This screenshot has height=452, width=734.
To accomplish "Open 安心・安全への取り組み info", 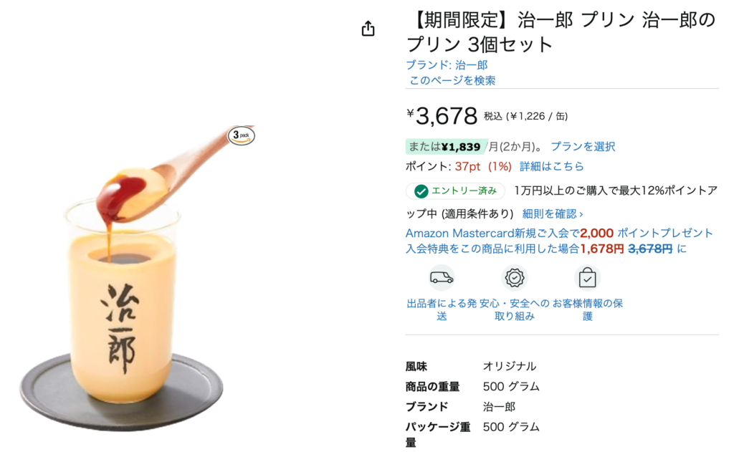I will point(515,309).
